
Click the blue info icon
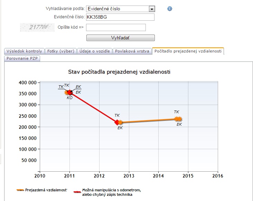point(170,9)
